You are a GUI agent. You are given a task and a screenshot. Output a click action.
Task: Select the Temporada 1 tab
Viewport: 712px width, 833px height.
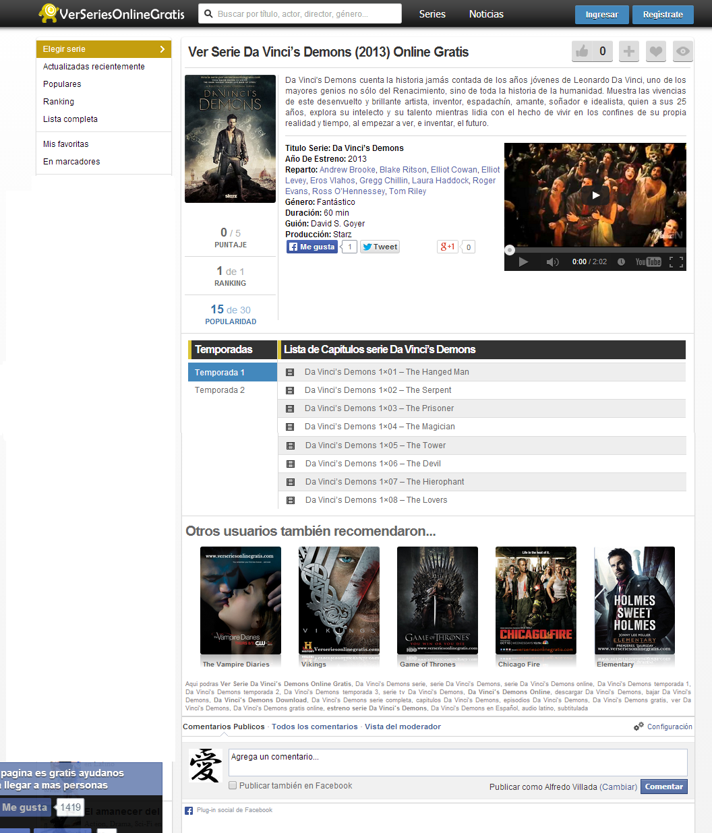233,372
